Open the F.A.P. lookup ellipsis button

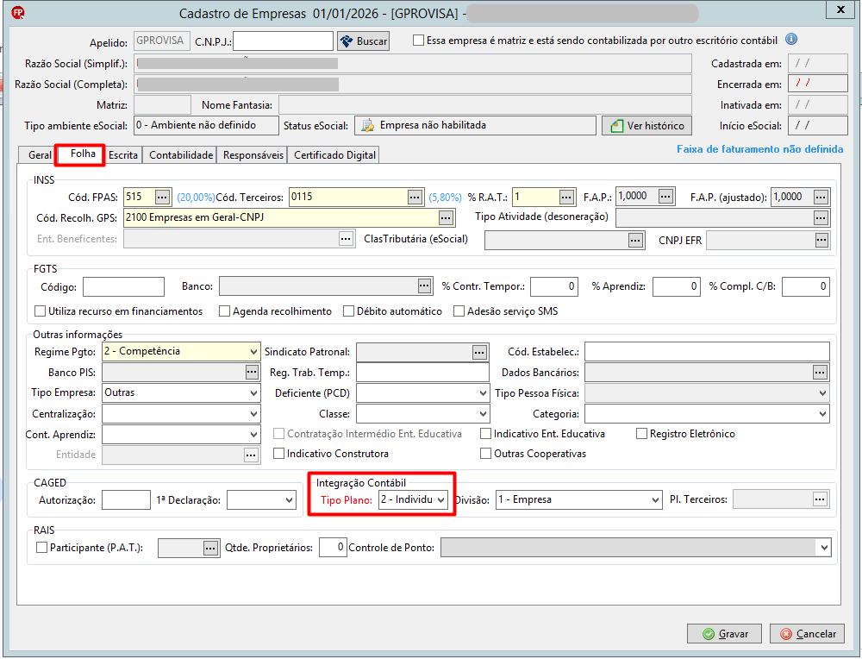665,197
